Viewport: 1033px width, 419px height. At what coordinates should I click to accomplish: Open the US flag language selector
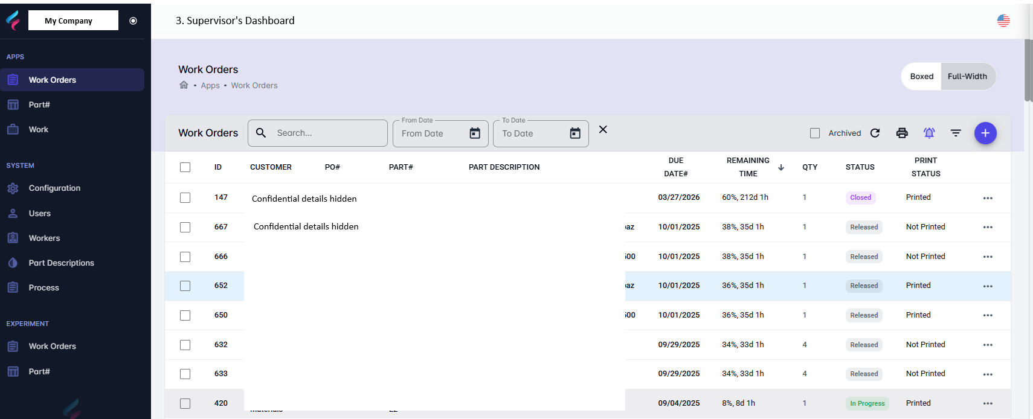(x=1003, y=21)
